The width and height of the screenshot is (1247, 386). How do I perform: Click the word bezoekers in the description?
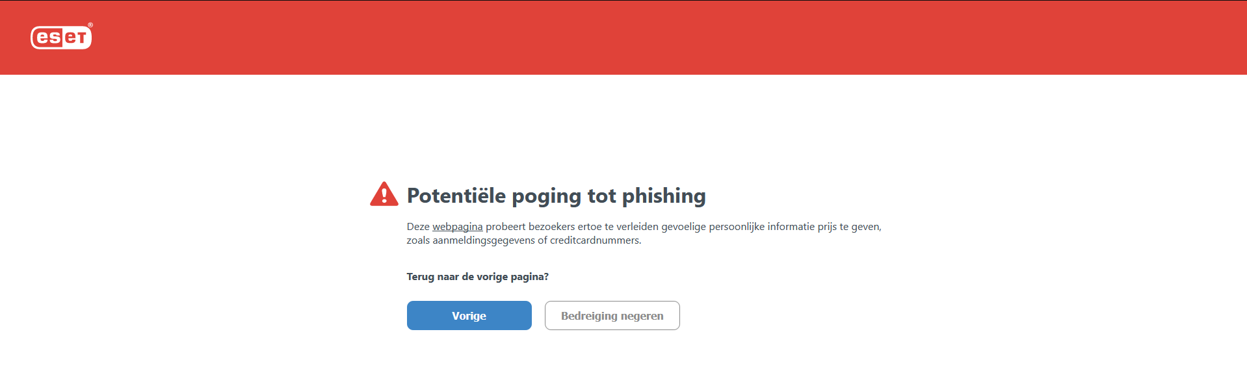coord(551,227)
